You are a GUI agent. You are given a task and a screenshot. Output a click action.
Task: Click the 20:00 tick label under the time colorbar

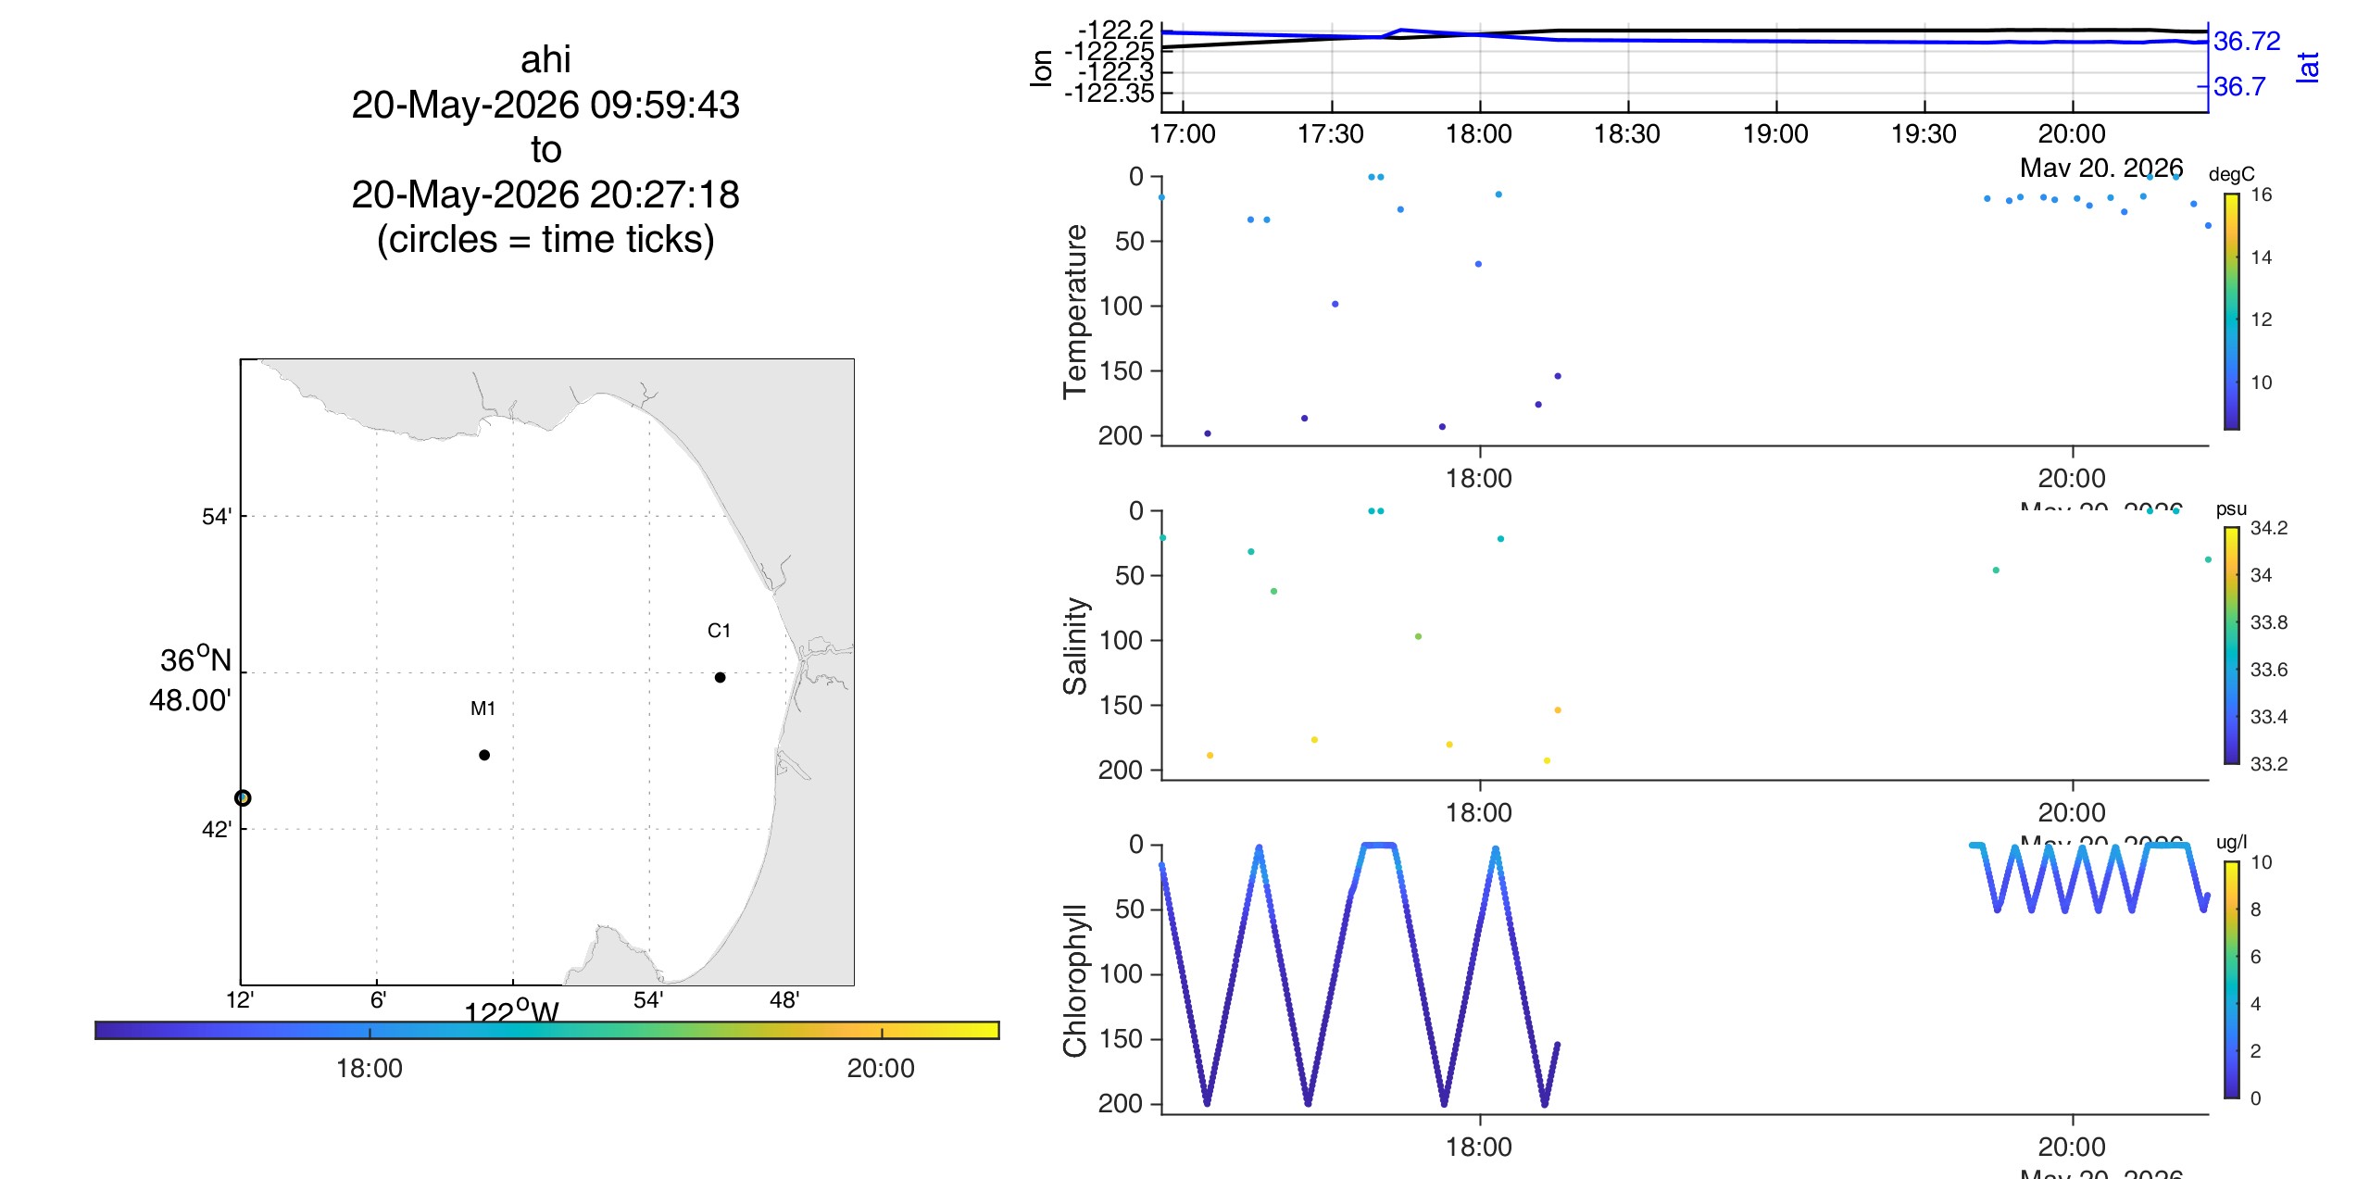pyautogui.click(x=881, y=1068)
